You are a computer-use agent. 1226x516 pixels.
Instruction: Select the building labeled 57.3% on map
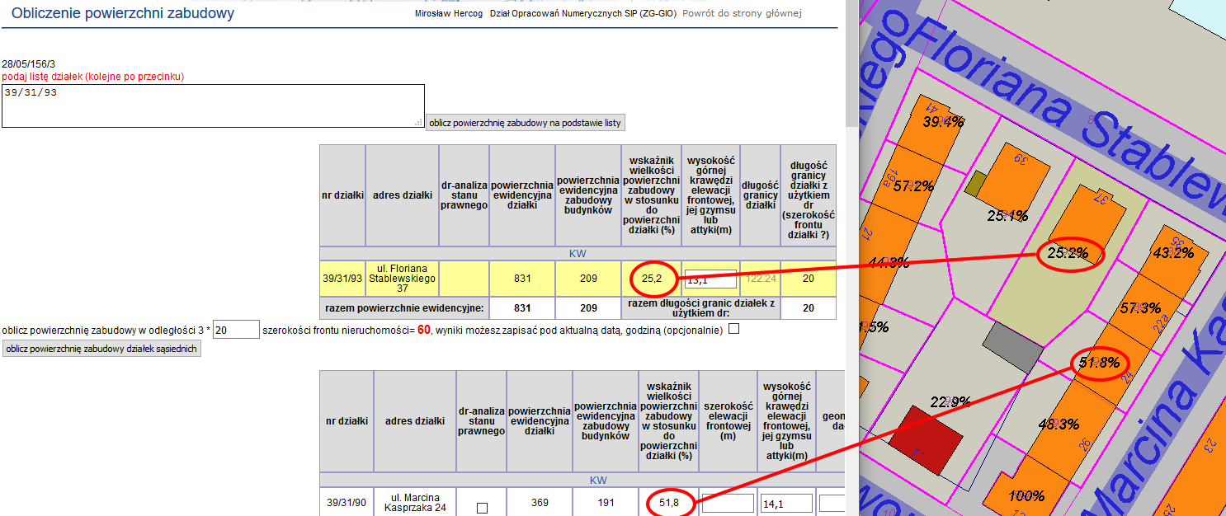click(1140, 308)
